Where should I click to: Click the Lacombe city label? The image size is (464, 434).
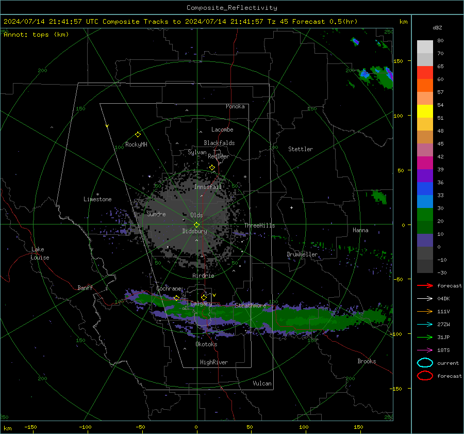pos(222,130)
